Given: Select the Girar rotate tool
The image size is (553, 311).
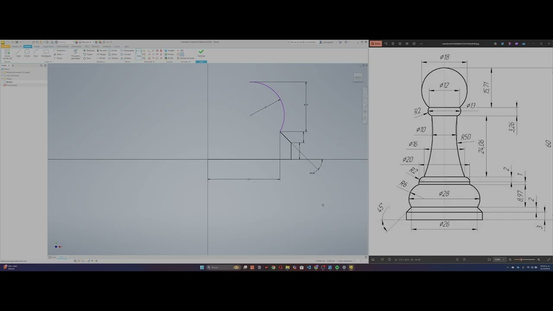Looking at the screenshot, I should (x=87, y=58).
